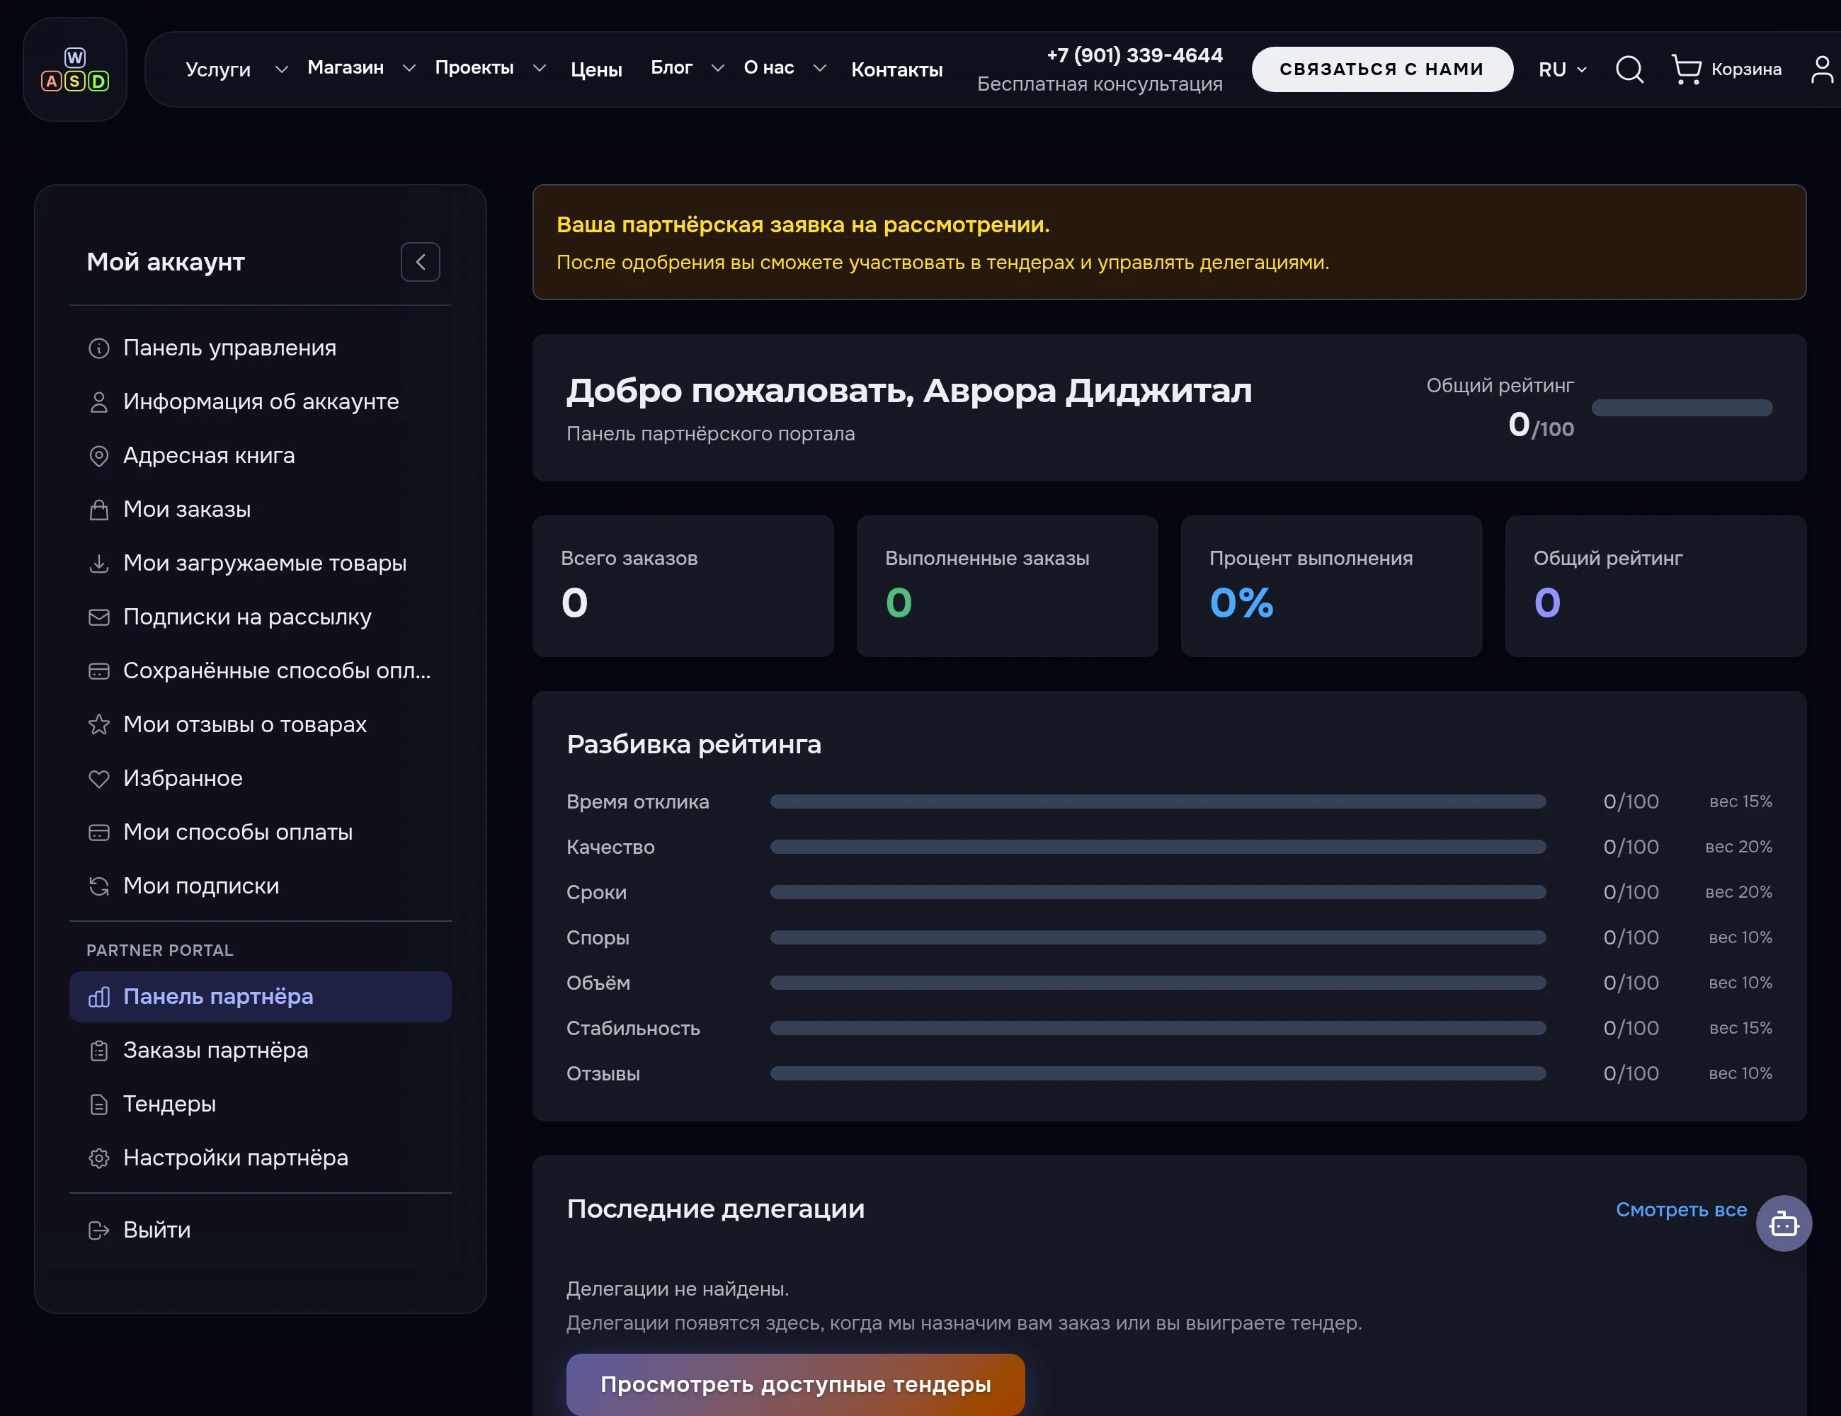The image size is (1841, 1416).
Task: Click the WASD logo icon
Action: pos(75,69)
